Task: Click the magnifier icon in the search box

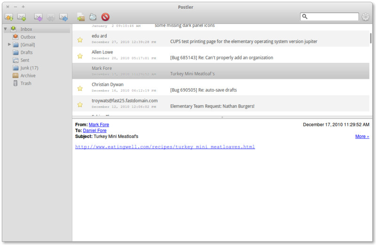Action: 305,16
